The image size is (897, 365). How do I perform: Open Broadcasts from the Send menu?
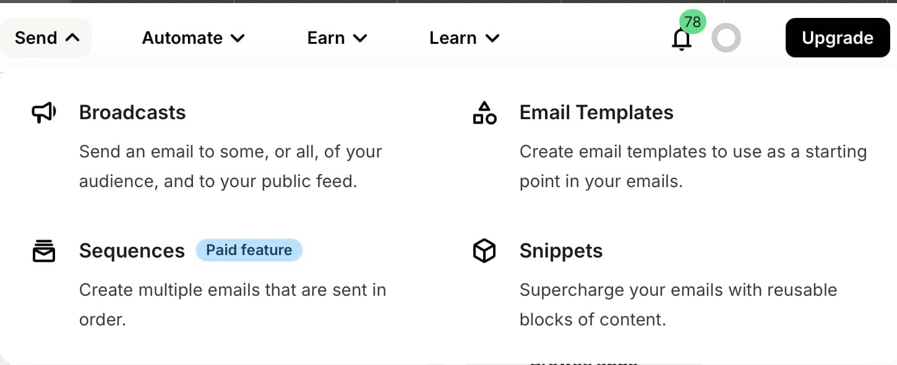tap(132, 112)
